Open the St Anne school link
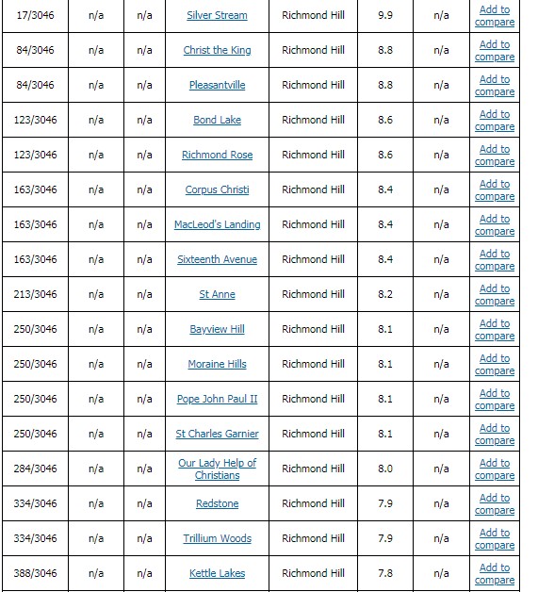 click(217, 294)
